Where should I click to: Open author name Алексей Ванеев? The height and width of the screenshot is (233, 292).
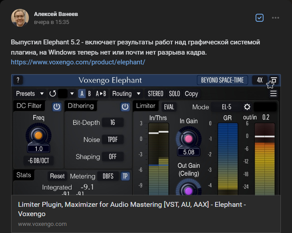(x=56, y=14)
